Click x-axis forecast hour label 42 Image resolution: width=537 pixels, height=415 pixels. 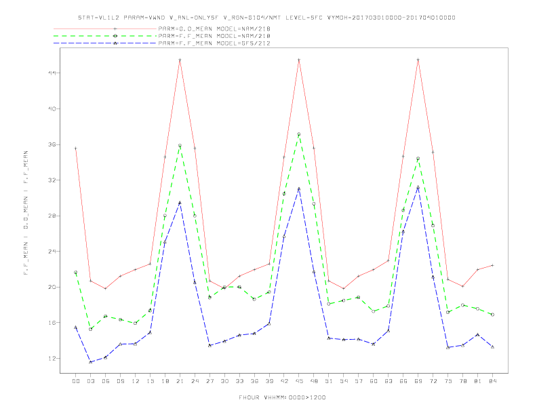point(284,381)
